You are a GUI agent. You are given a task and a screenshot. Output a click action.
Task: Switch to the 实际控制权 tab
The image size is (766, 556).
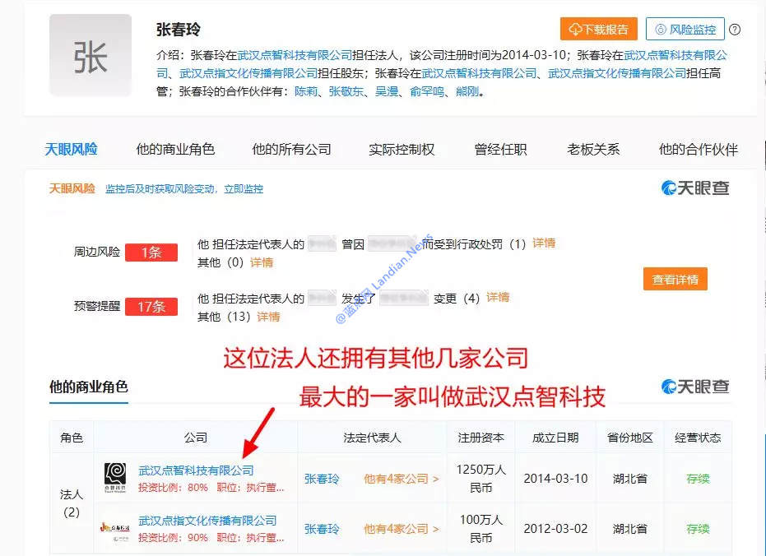tap(402, 149)
